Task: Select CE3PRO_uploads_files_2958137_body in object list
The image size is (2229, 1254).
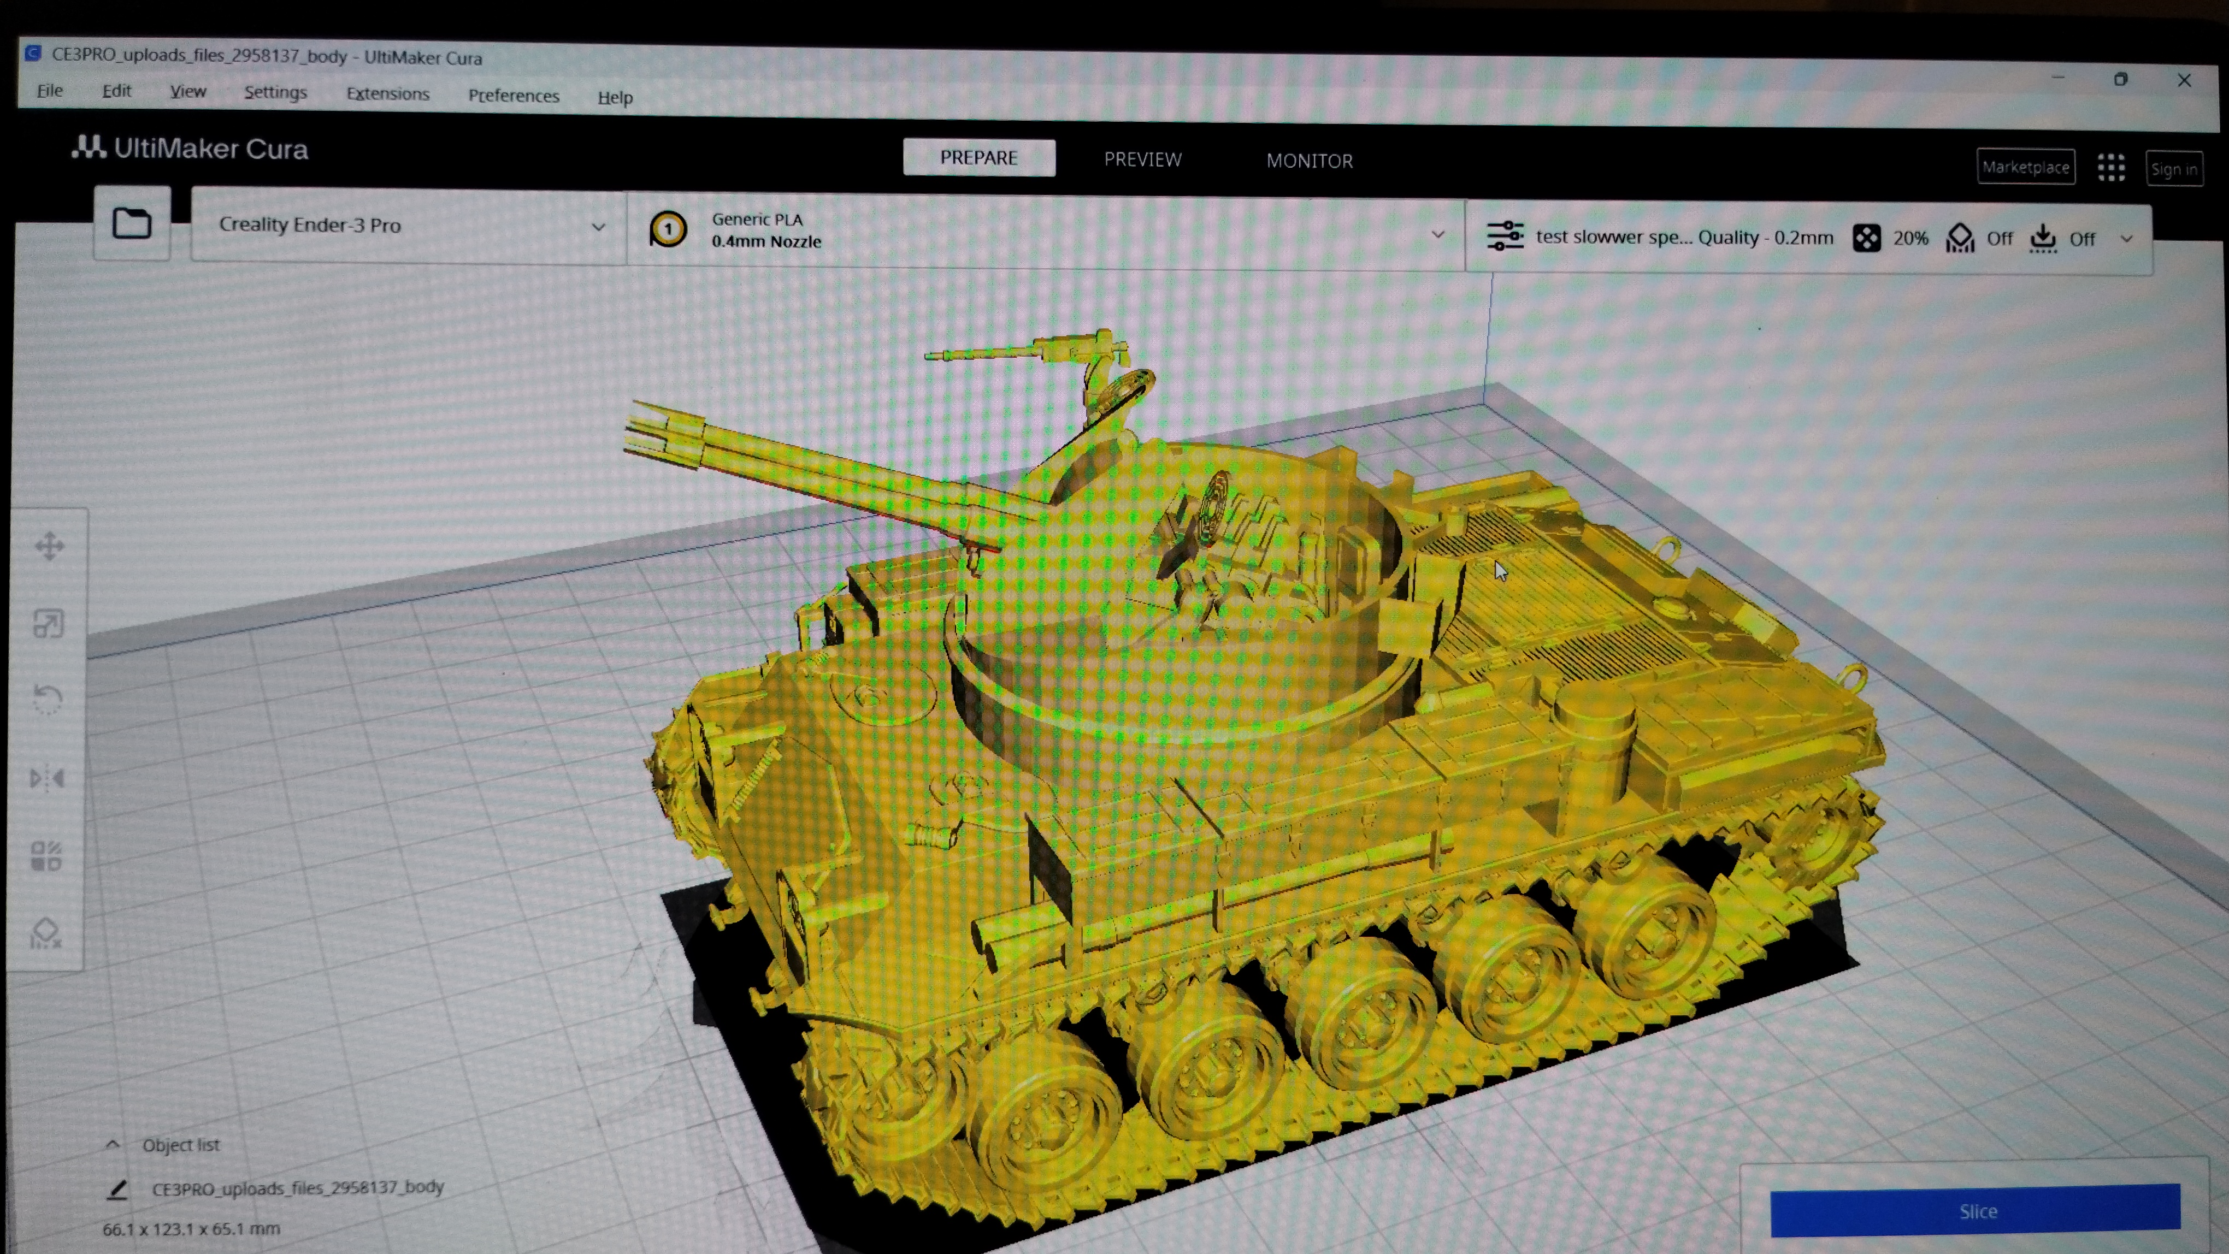Action: (298, 1188)
